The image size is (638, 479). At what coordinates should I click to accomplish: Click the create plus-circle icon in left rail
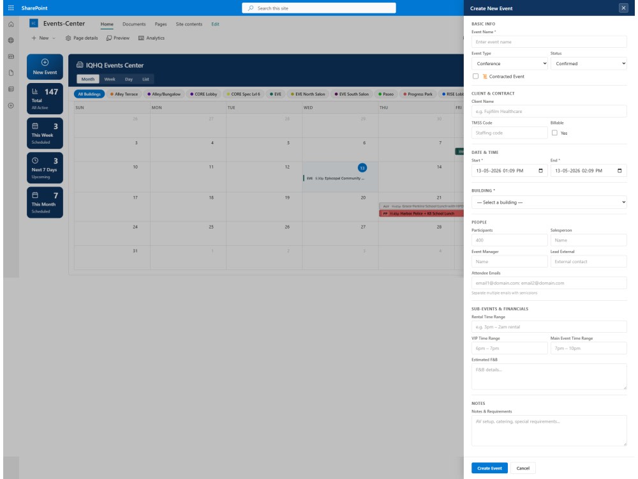tap(11, 105)
